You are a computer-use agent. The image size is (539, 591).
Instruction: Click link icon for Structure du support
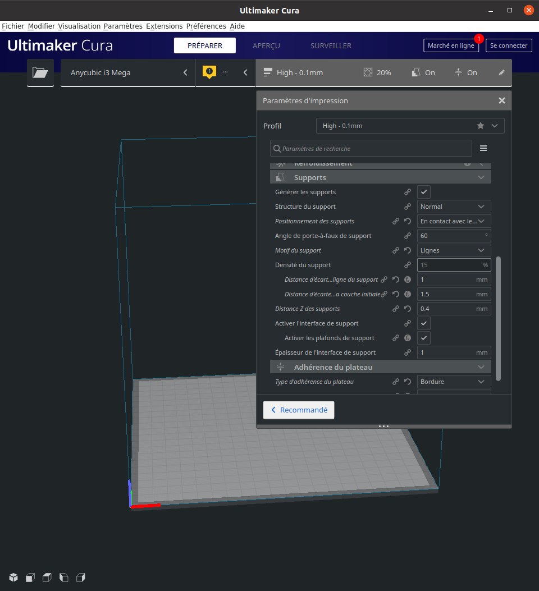(408, 207)
